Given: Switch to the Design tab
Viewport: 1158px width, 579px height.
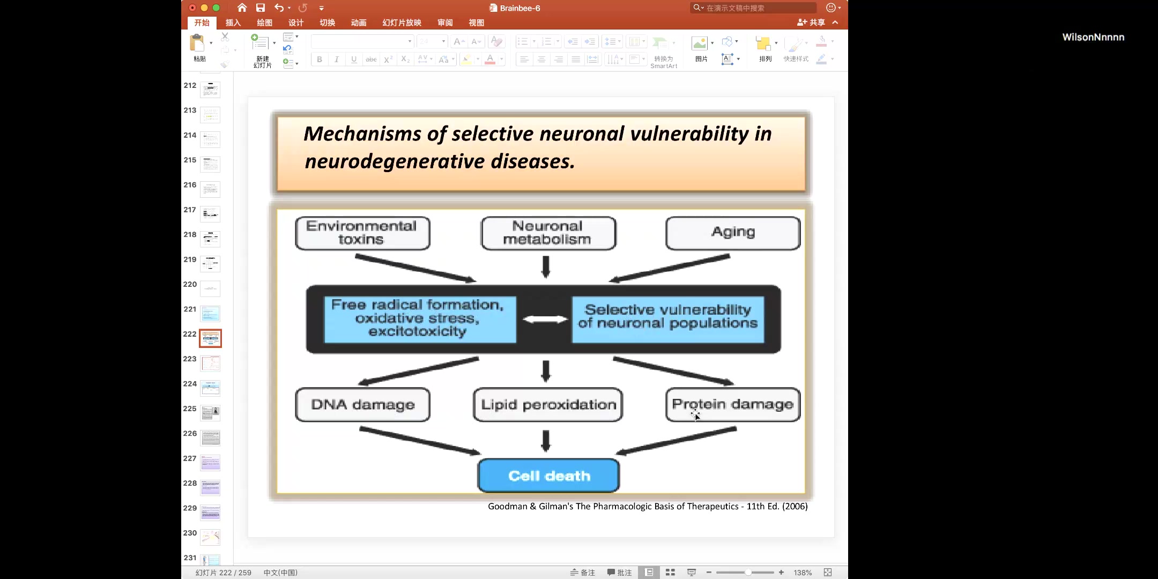Looking at the screenshot, I should [x=296, y=23].
